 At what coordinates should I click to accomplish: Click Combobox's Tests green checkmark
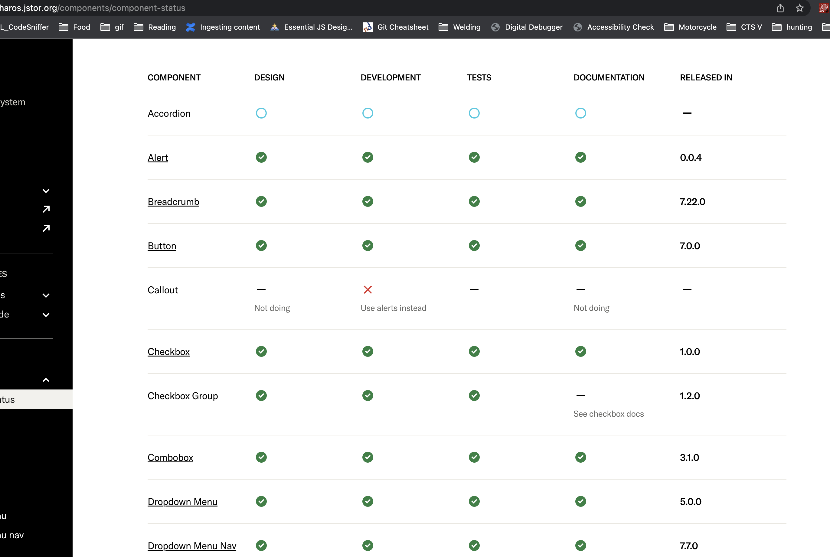pyautogui.click(x=474, y=457)
